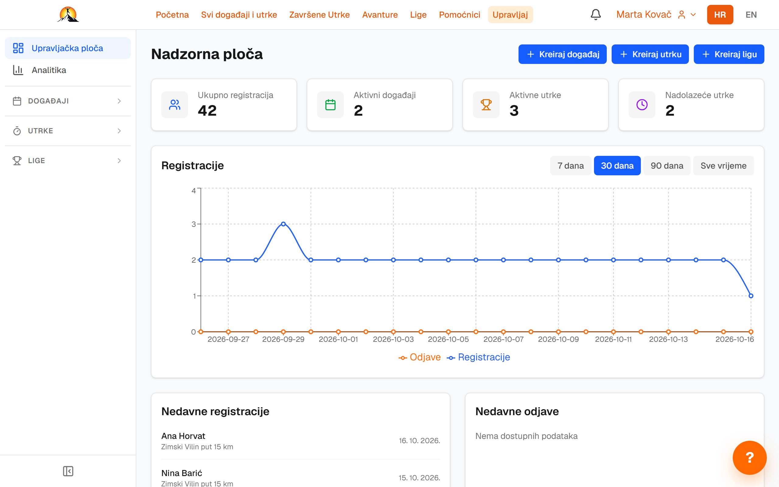The height and width of the screenshot is (487, 779).
Task: Click the user profile icon next to Marta Kovač
Action: [681, 15]
